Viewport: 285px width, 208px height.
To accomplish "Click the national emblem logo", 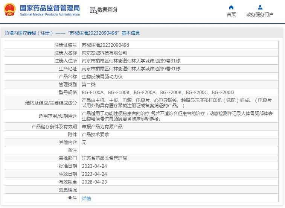I will [10, 10].
